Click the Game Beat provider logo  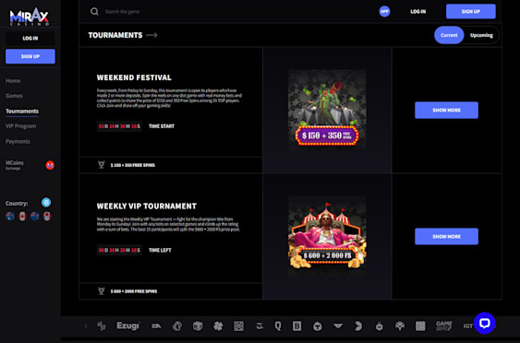(x=443, y=326)
